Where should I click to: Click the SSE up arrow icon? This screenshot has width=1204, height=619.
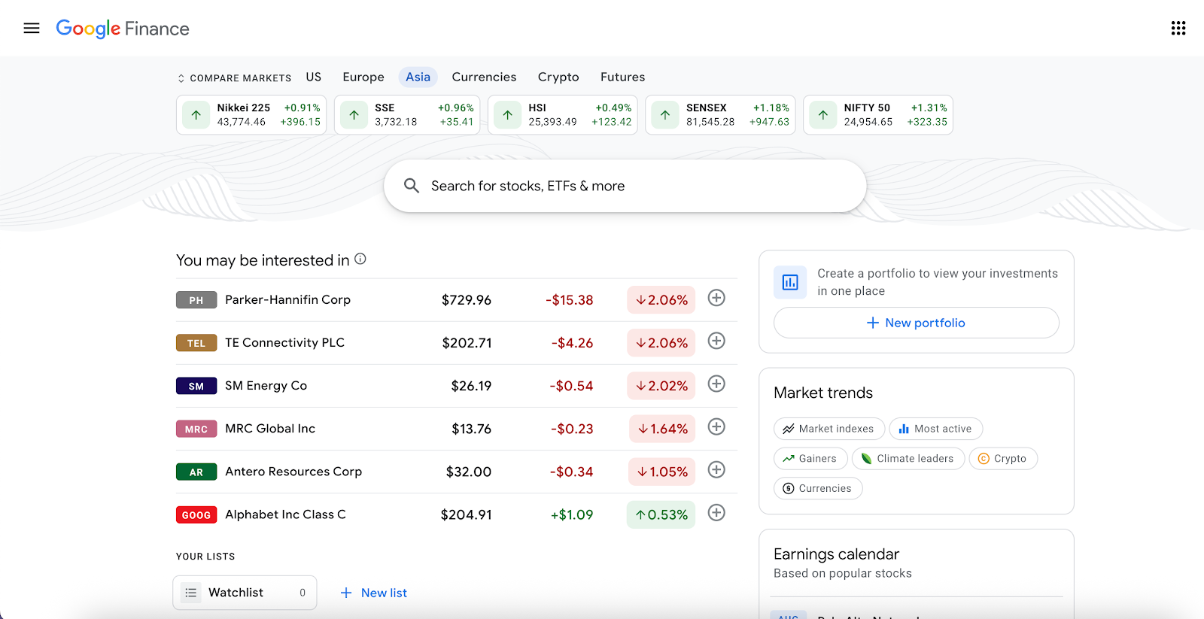click(x=354, y=115)
